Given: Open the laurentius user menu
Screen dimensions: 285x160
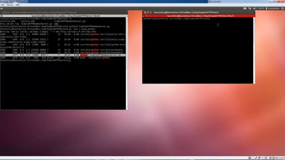Looking at the screenshot, I should pyautogui.click(x=272, y=8).
